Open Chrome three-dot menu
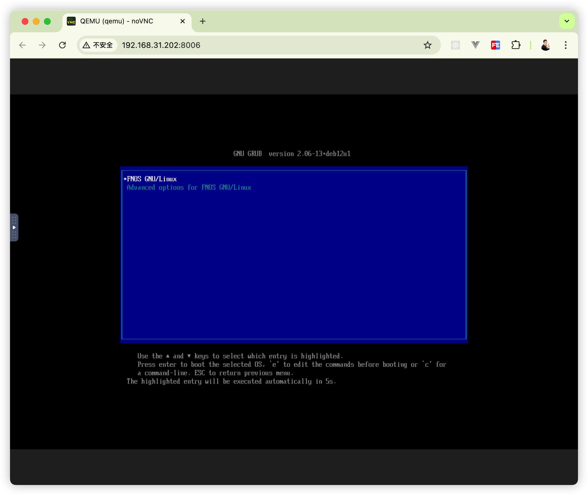 pos(565,45)
